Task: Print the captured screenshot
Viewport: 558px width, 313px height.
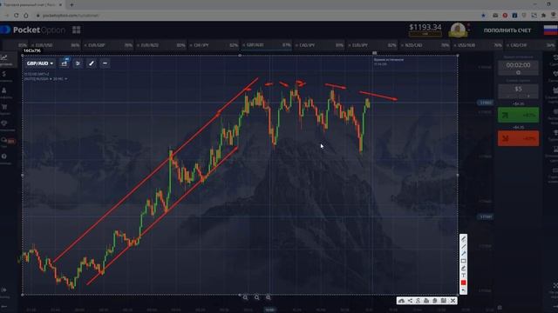Action: point(426,301)
